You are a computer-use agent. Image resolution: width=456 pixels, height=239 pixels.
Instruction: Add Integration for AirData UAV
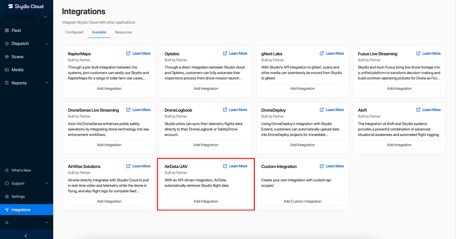pos(206,201)
